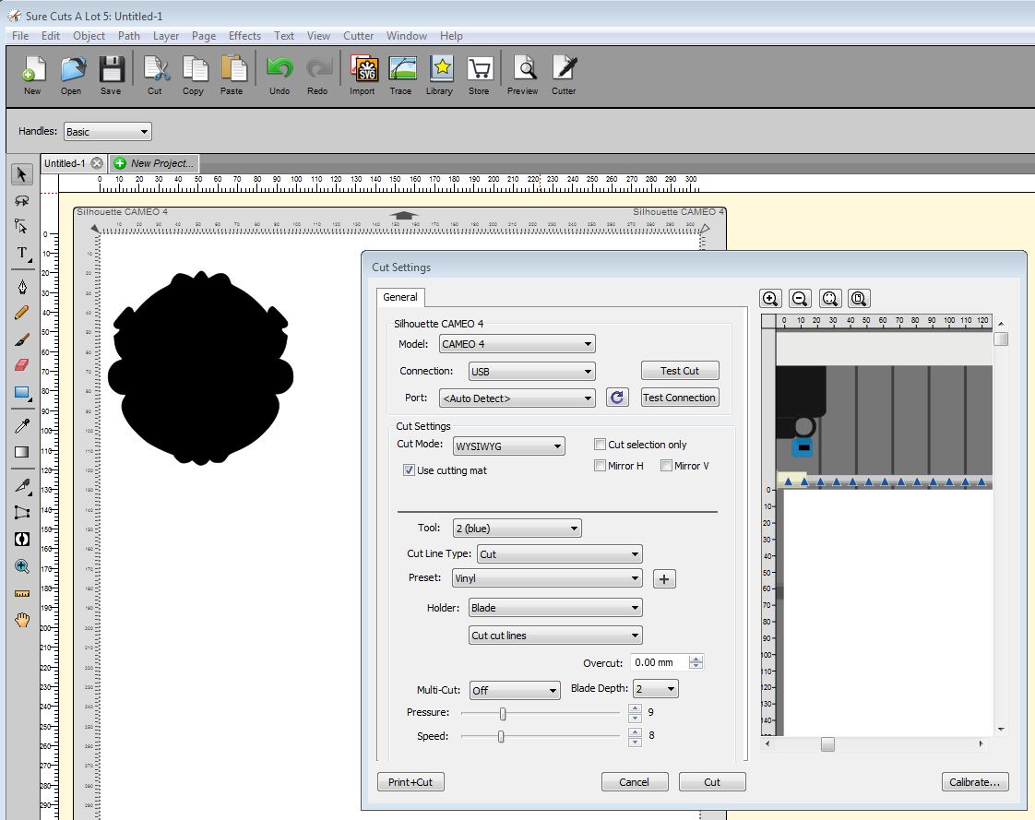
Task: Click the Paste toolbar icon
Action: tap(232, 76)
